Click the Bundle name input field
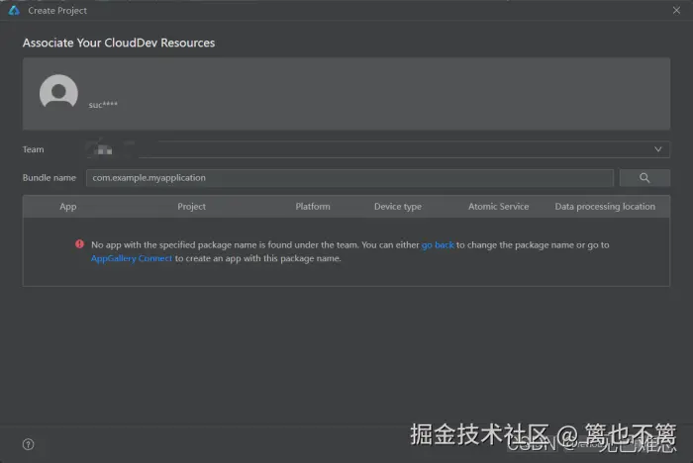The width and height of the screenshot is (693, 463). pos(349,178)
